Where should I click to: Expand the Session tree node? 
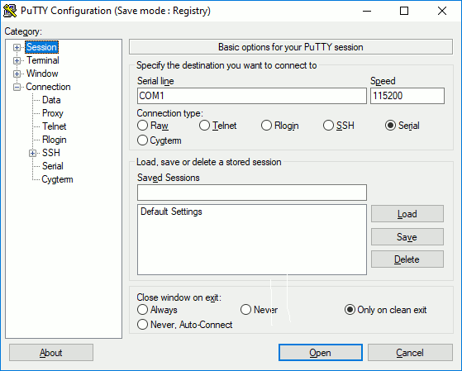click(x=17, y=47)
